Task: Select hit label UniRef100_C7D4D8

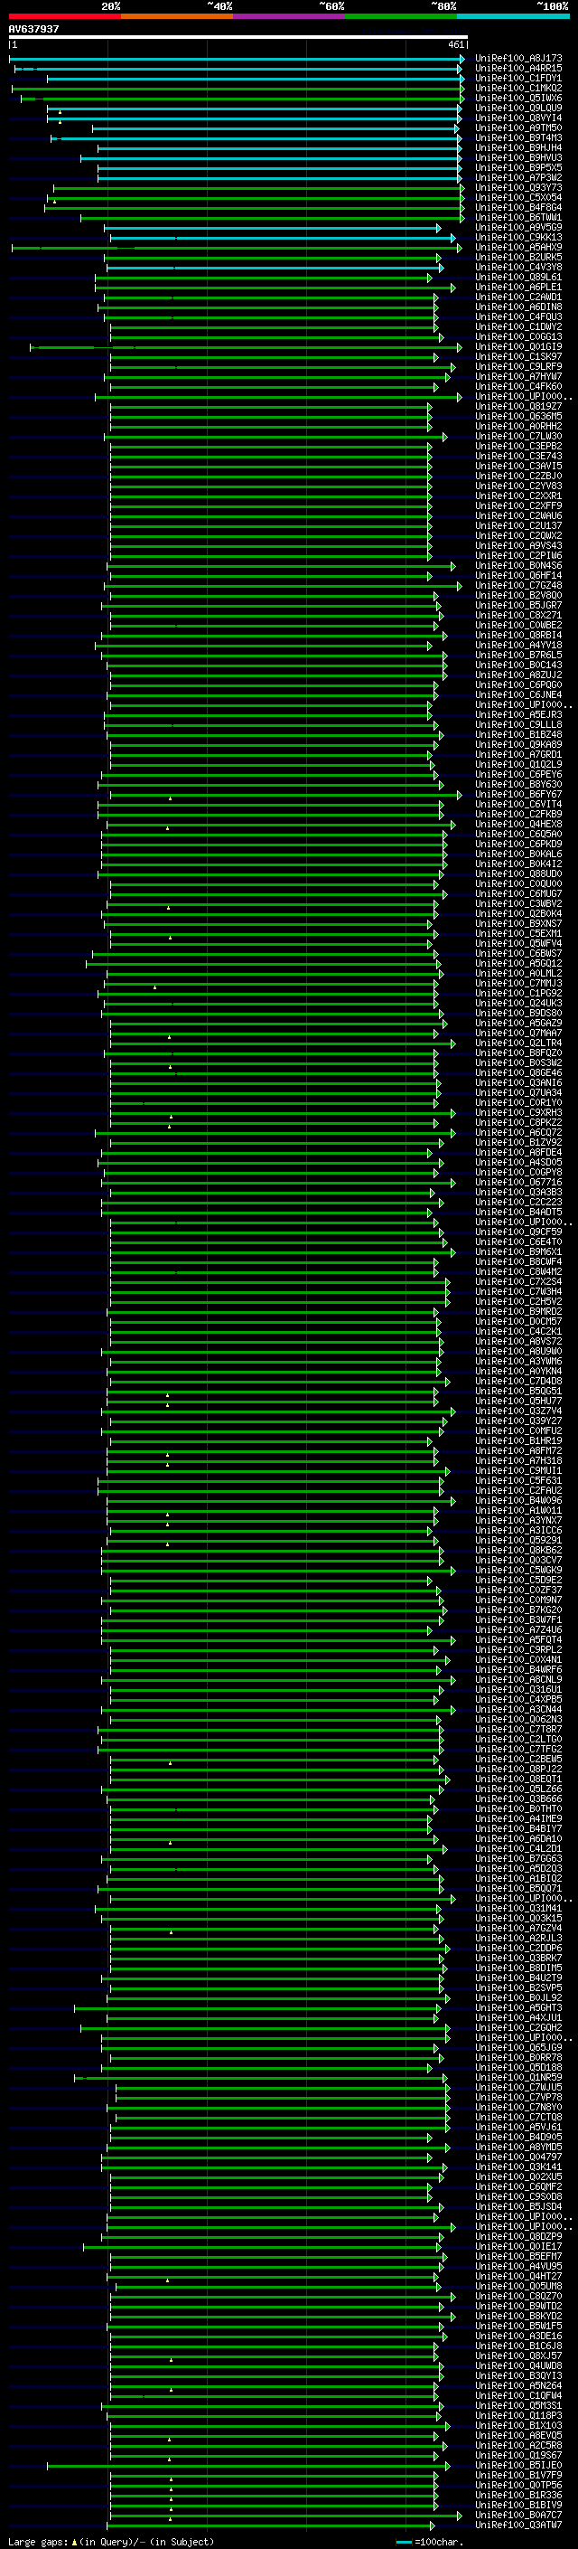Action: coord(518,1381)
